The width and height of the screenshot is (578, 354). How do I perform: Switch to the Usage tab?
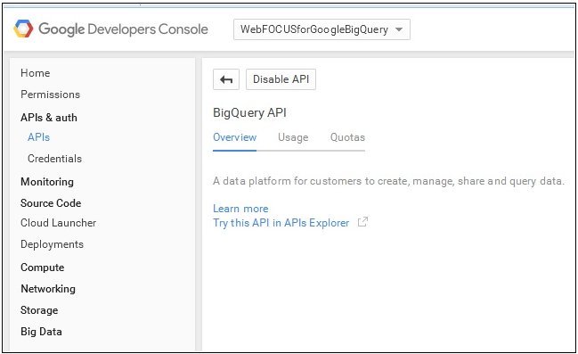pos(293,137)
